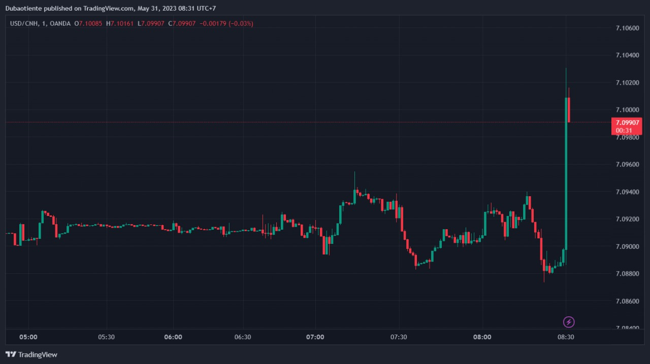Click the purple lightning bolt event icon
The height and width of the screenshot is (364, 650).
tap(569, 322)
